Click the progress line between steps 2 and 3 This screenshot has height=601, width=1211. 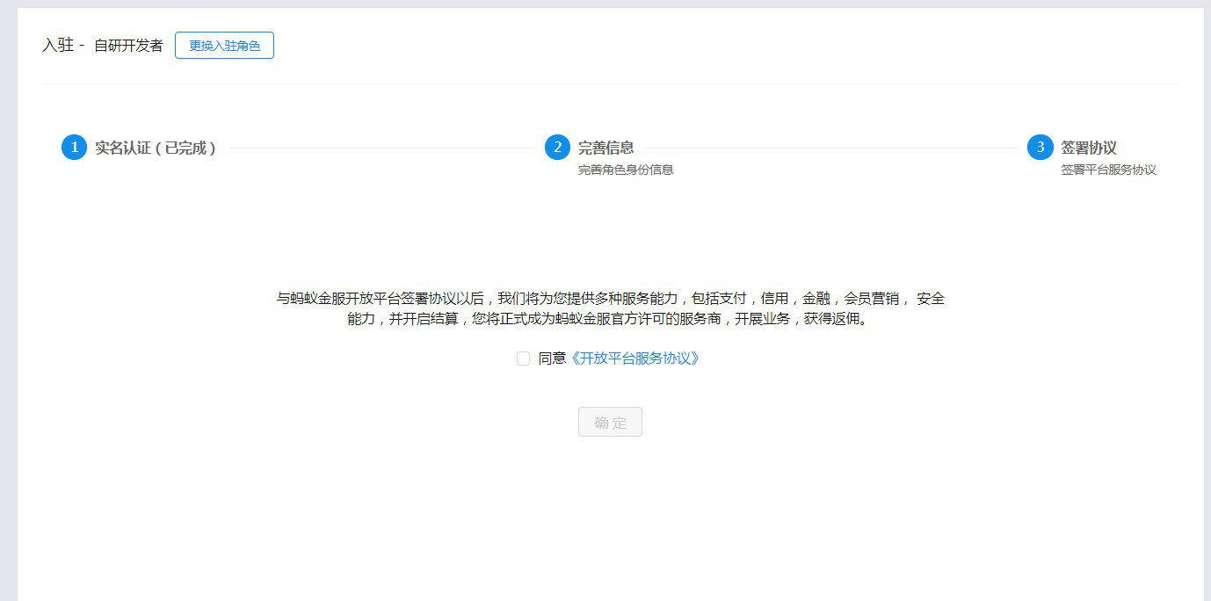[830, 148]
